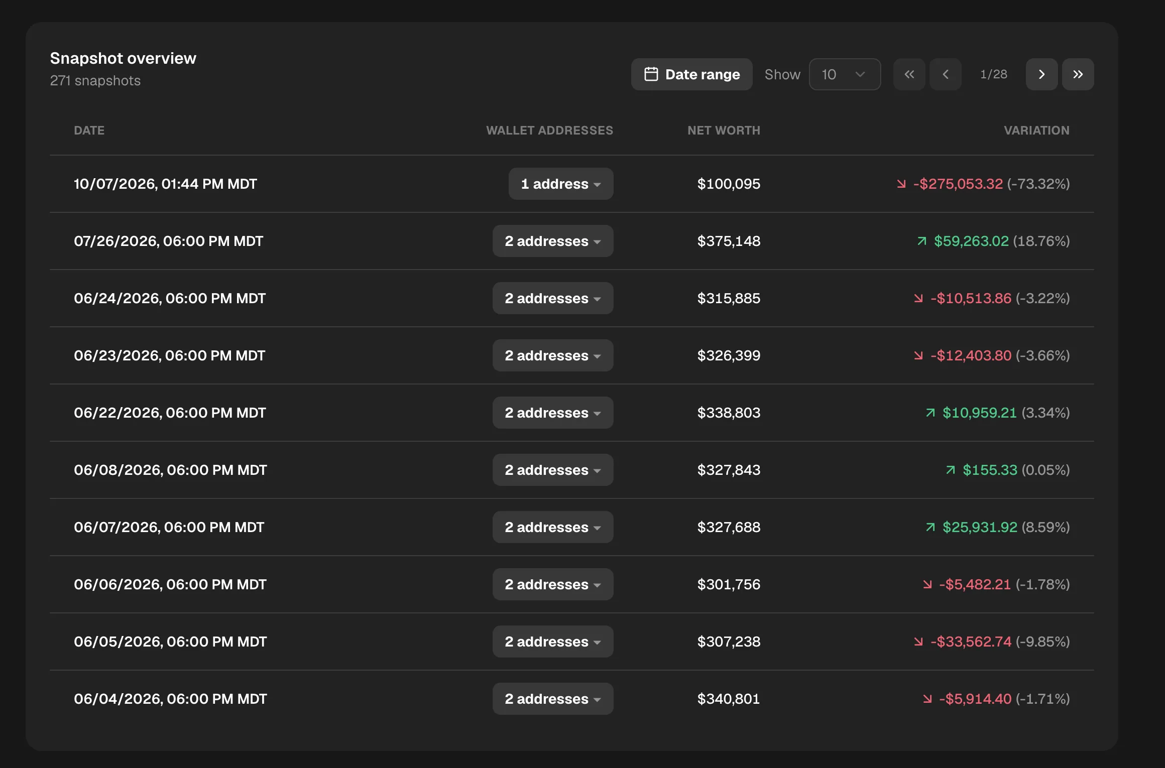1165x768 pixels.
Task: Expand addresses dropdown in the 06/24/2026 row
Action: click(553, 298)
